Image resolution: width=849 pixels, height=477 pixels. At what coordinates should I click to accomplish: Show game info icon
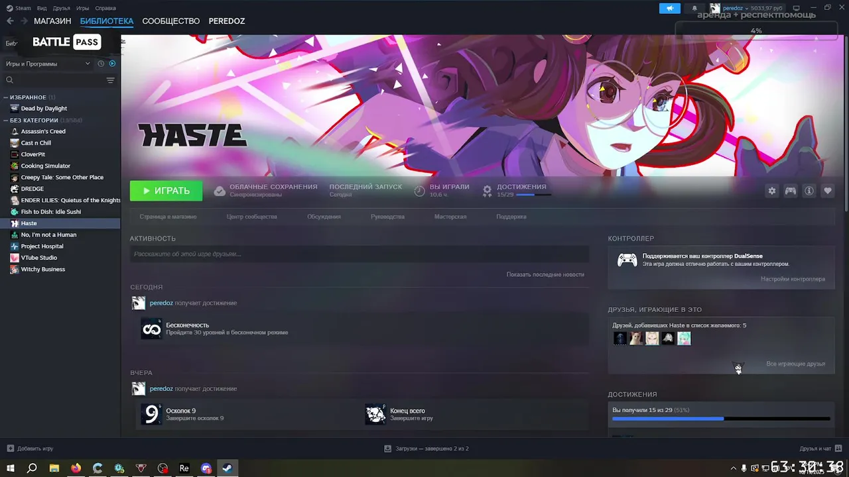[x=809, y=191]
